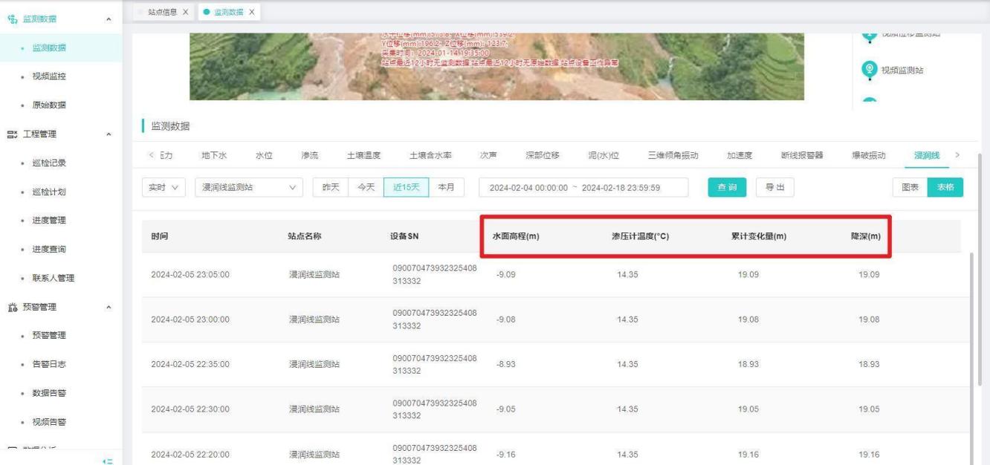Click the sidebar collapse icon at bottom left
Screen dimensions: 990x465
pos(108,461)
